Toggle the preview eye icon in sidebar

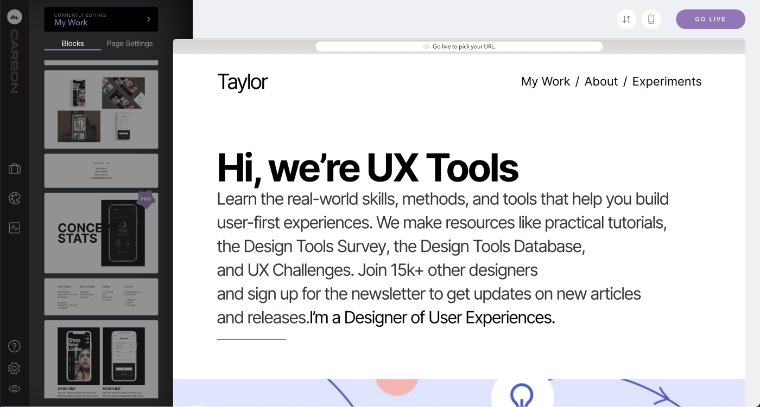tap(15, 389)
